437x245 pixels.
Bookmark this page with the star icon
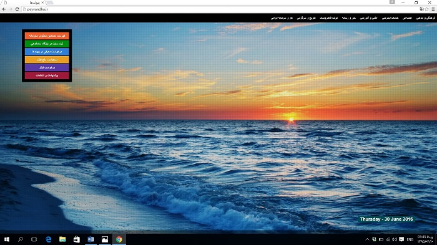pos(426,9)
